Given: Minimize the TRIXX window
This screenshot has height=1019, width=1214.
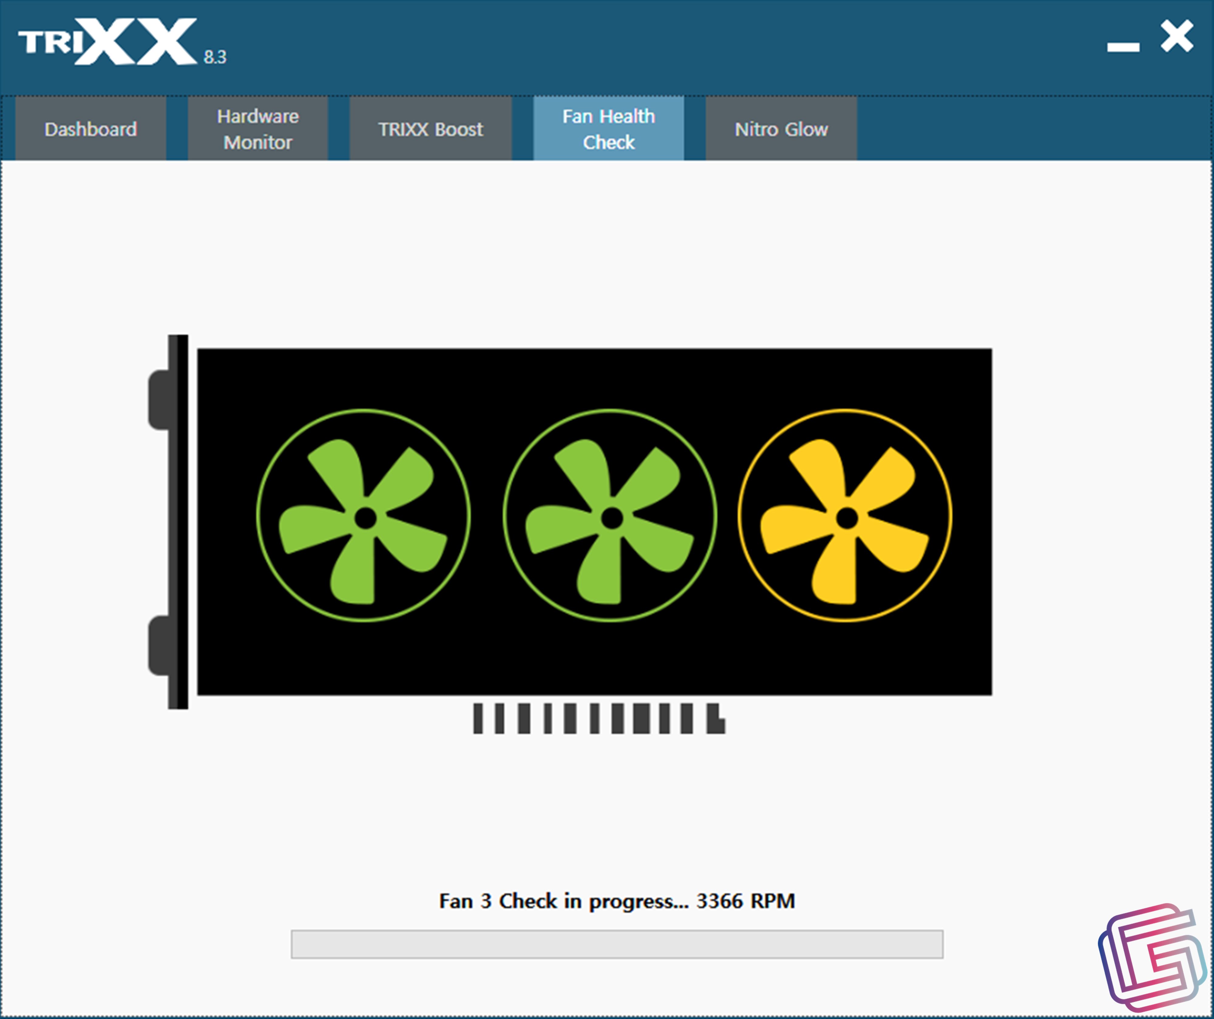Looking at the screenshot, I should coord(1123,47).
